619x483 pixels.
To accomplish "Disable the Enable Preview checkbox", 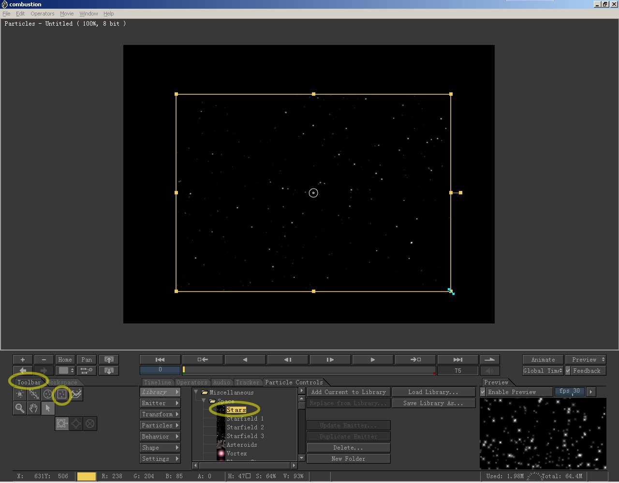I will [483, 392].
